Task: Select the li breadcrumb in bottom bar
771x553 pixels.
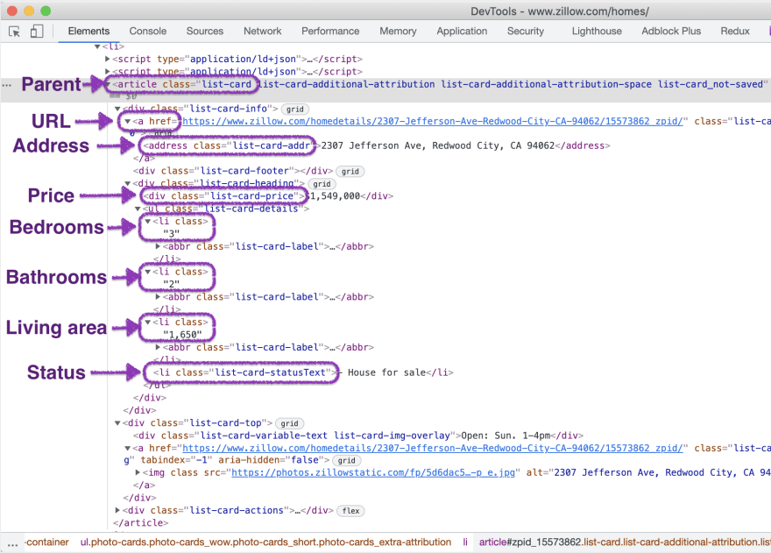Action: coord(465,542)
